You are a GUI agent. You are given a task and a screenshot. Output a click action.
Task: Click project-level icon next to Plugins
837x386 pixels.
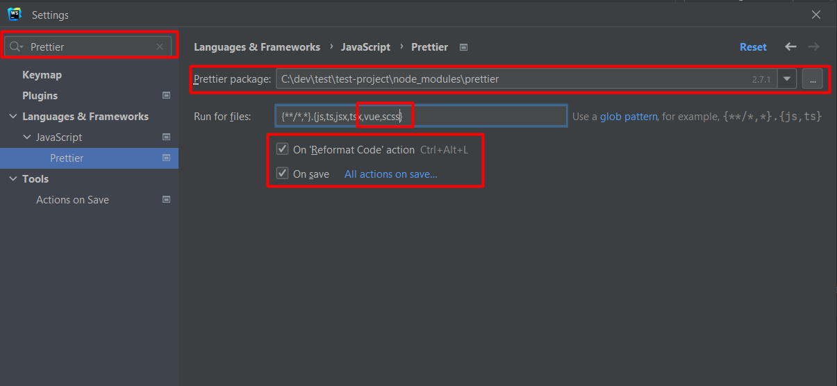click(166, 96)
